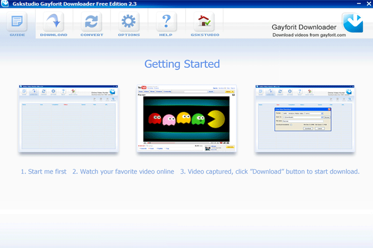
Task: Minimize the downloader window
Action: tap(359, 3)
